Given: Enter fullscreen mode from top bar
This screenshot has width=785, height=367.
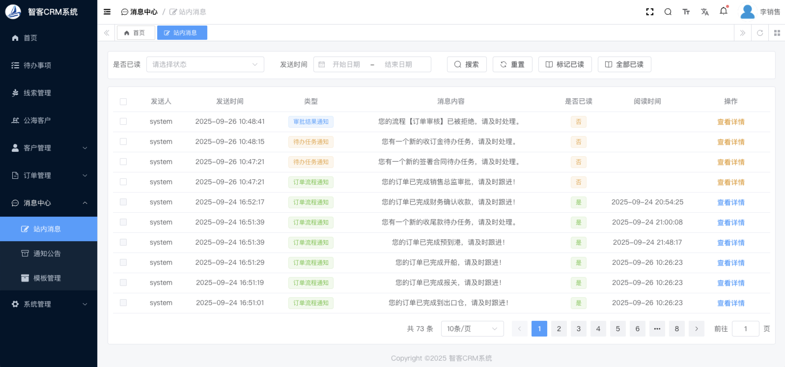Looking at the screenshot, I should pos(649,12).
